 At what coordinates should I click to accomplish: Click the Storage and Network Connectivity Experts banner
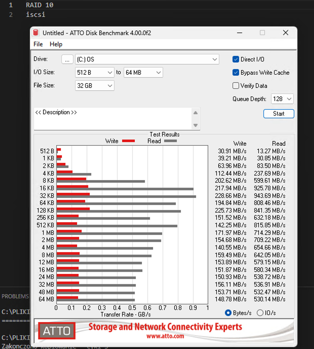tap(165, 327)
